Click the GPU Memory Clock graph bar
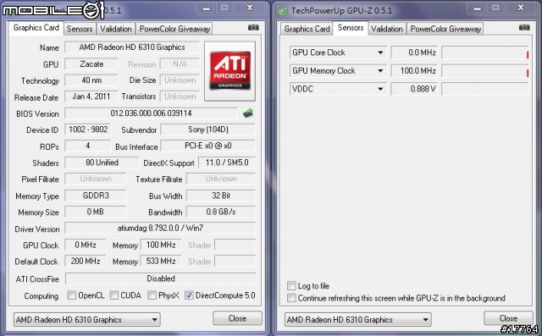542x336 pixels. point(485,71)
